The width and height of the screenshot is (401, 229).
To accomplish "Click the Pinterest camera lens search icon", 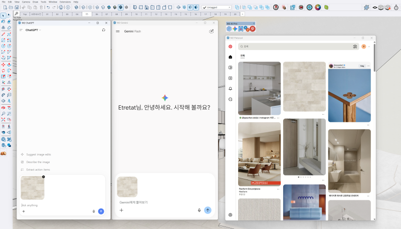I will tap(355, 47).
